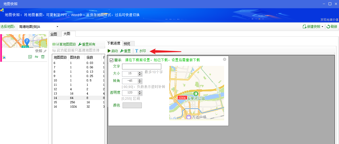
Task: Click the 水印 watermark button
Action: coord(140,51)
